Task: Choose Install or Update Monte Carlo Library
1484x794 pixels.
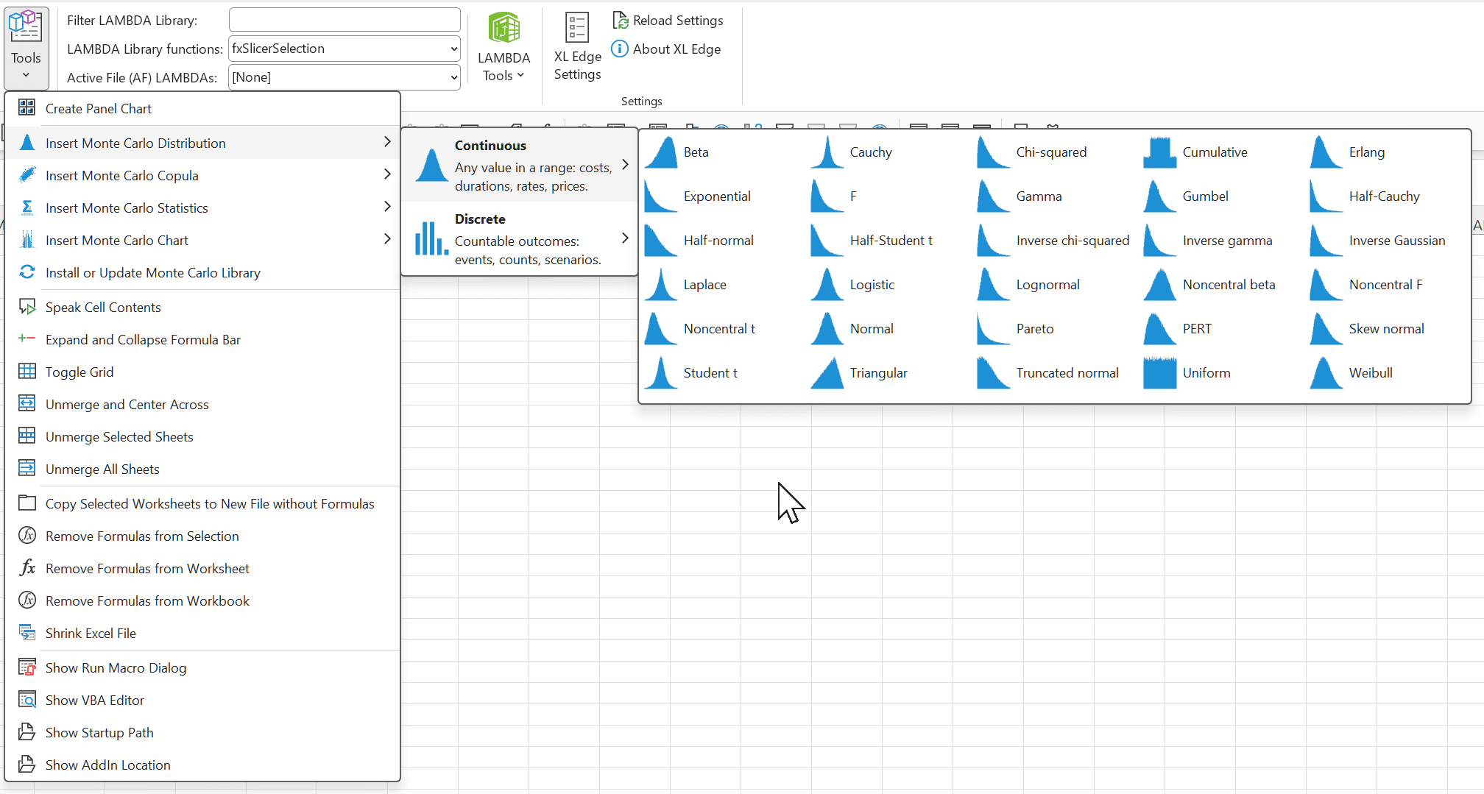Action: pos(202,272)
